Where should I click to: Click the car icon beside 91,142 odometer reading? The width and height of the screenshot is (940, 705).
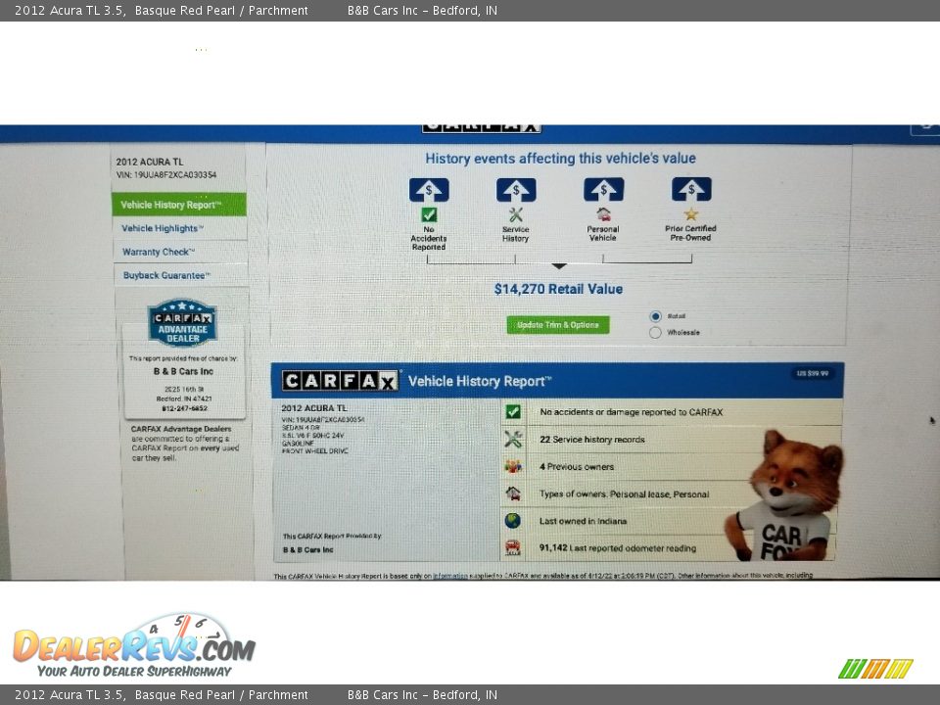coord(512,547)
